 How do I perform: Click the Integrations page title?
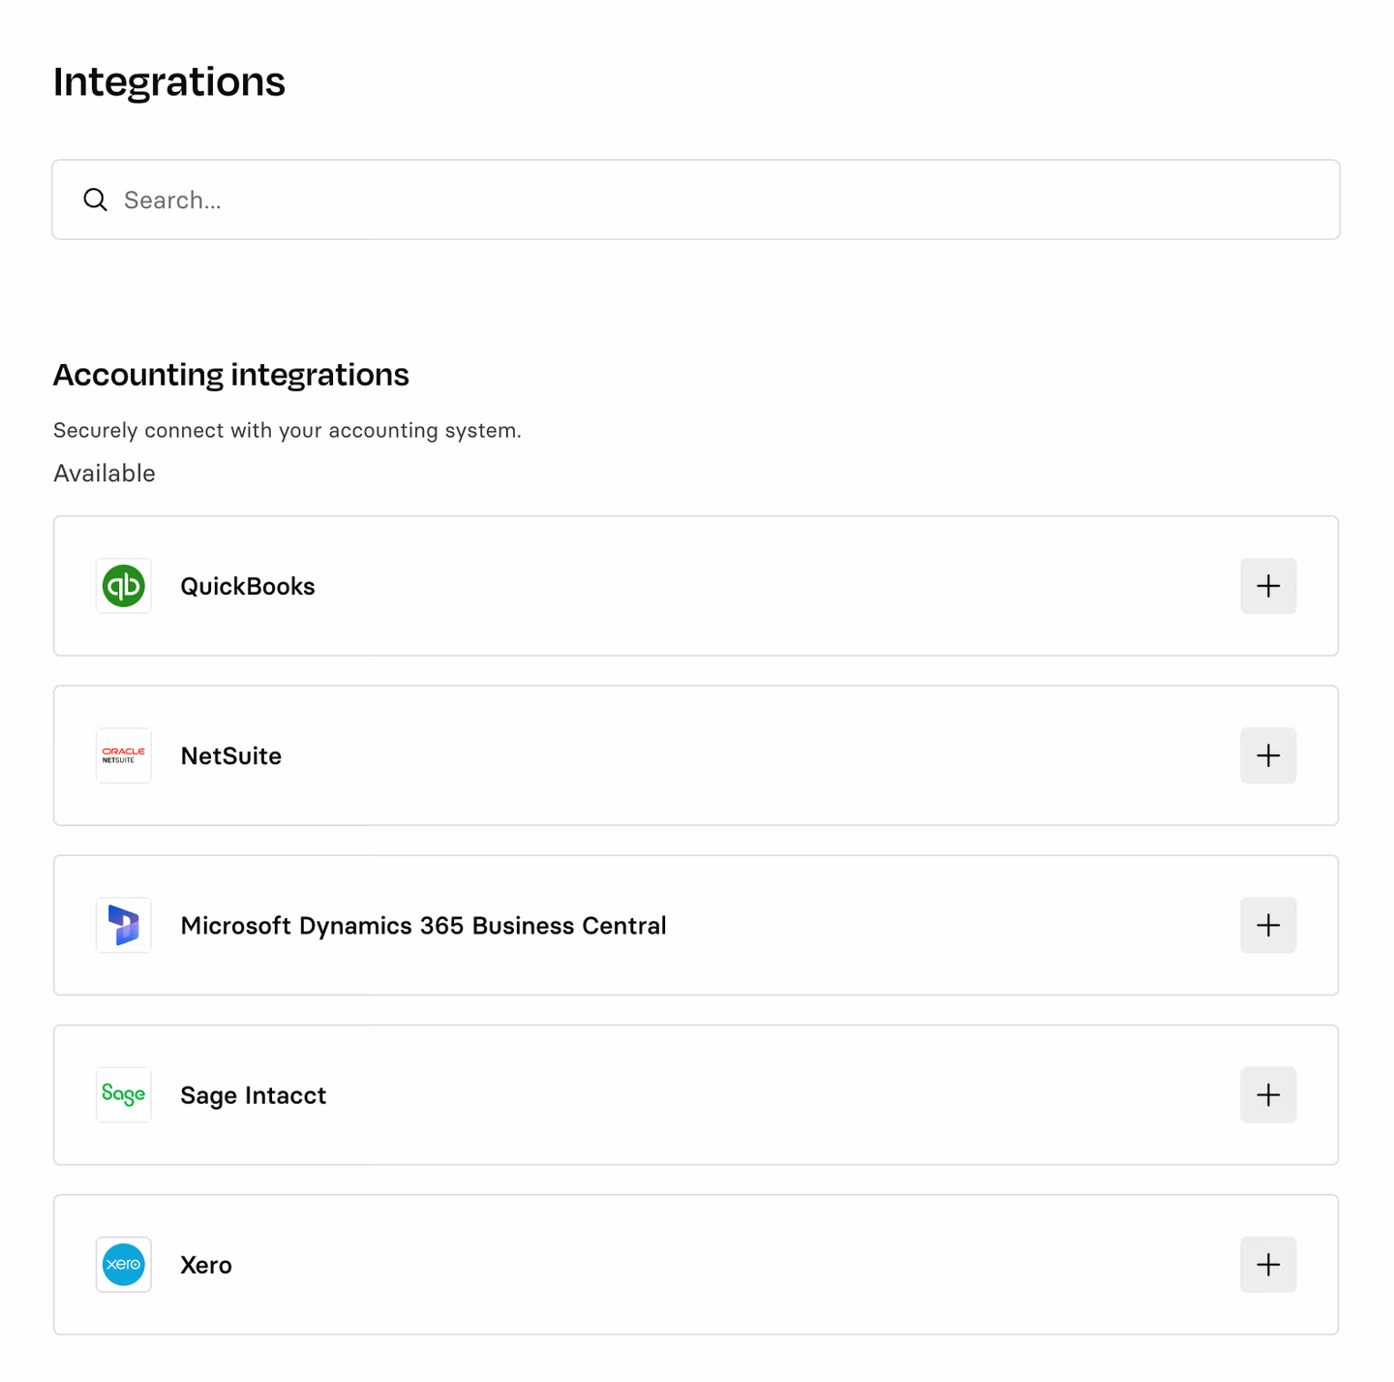(x=169, y=82)
